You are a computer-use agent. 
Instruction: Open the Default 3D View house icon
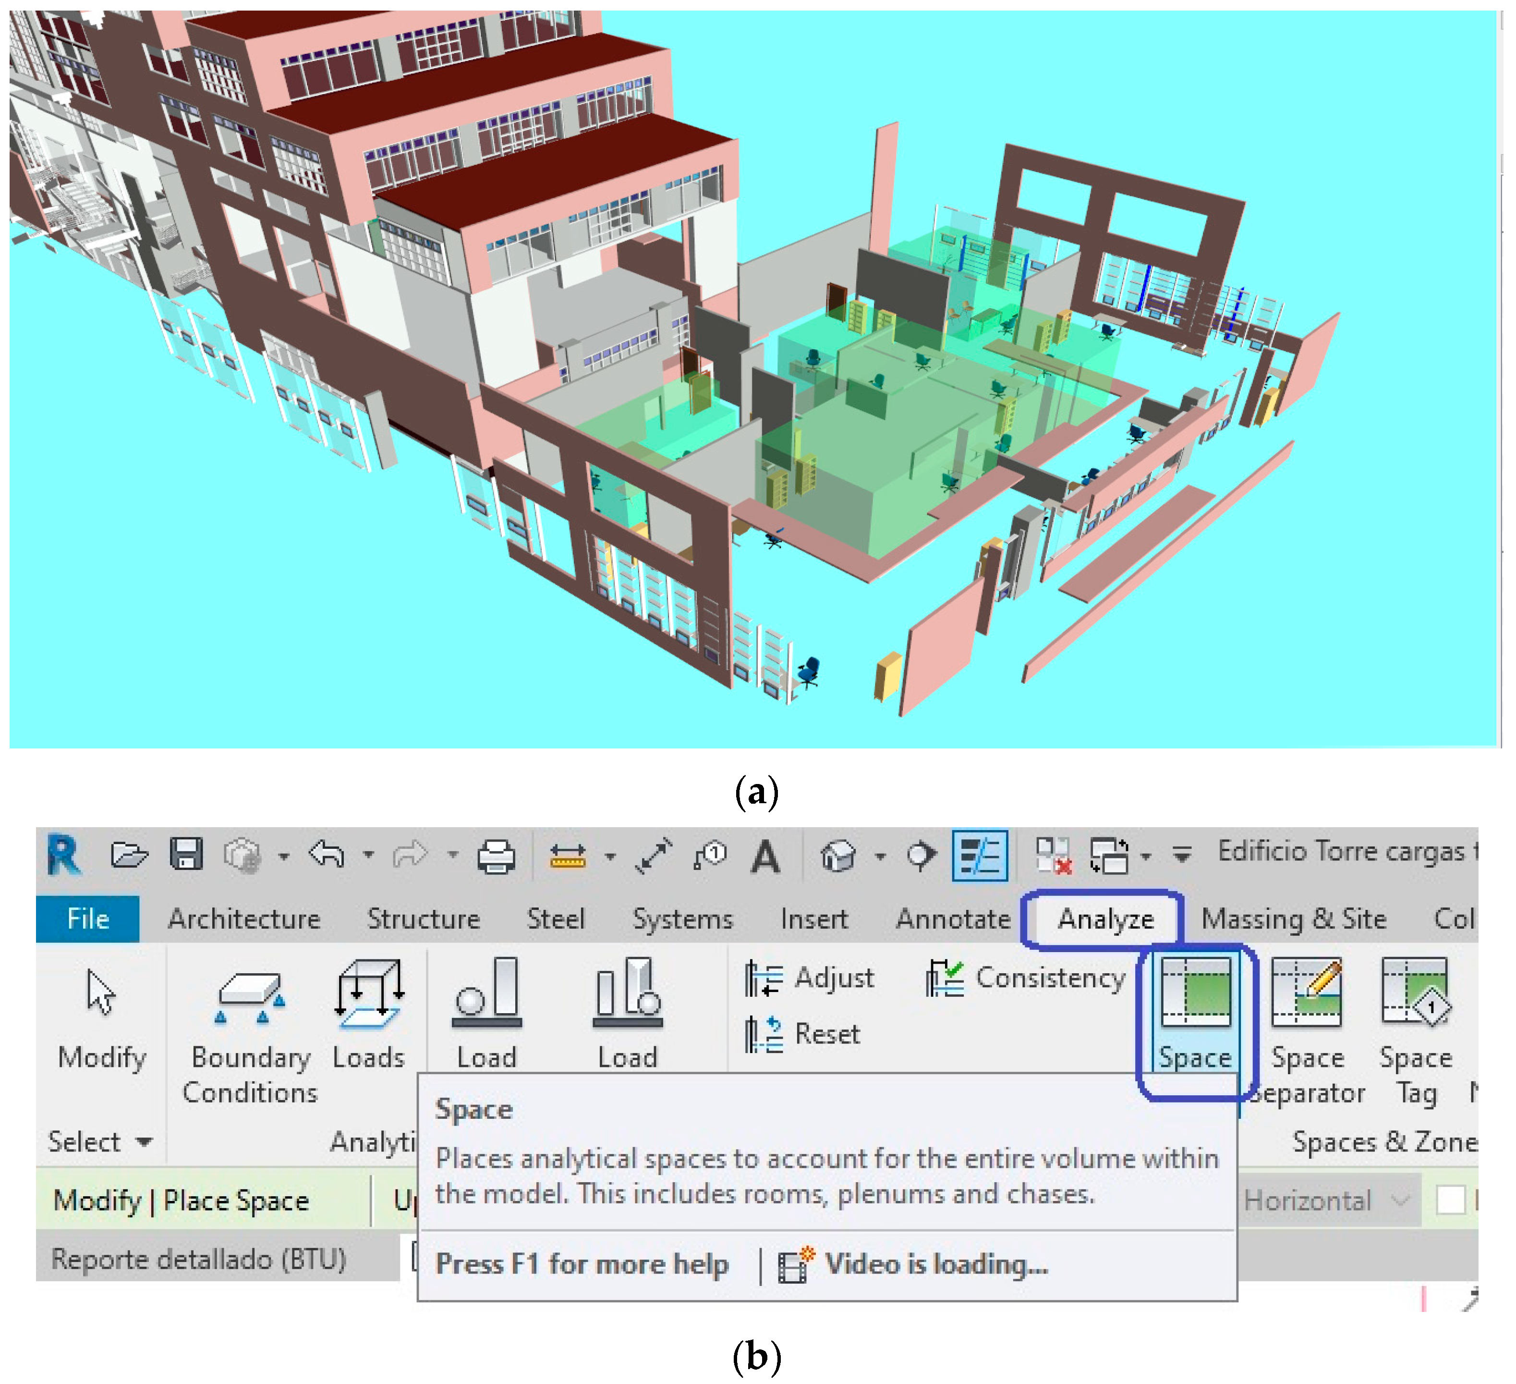[837, 856]
